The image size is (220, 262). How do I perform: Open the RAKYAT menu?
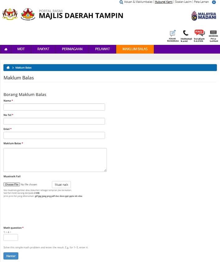pos(43,49)
